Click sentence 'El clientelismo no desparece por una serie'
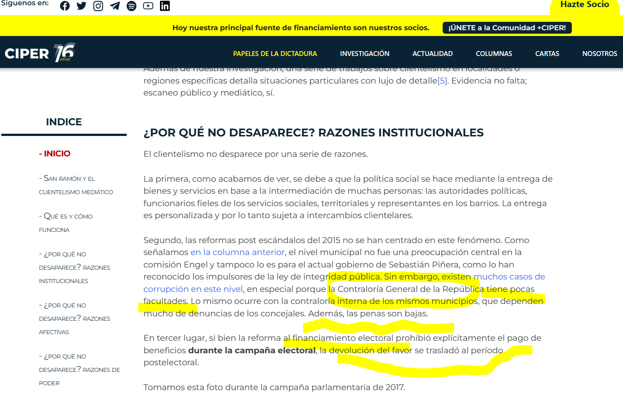 (256, 154)
